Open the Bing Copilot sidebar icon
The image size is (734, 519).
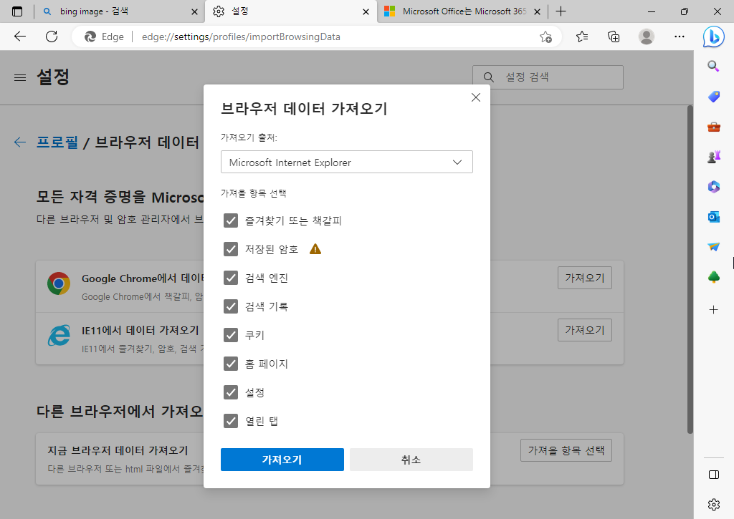click(713, 37)
